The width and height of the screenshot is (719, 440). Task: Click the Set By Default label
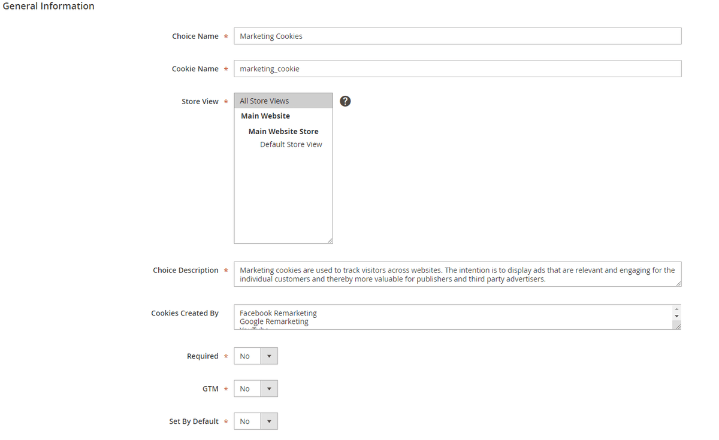click(x=194, y=421)
